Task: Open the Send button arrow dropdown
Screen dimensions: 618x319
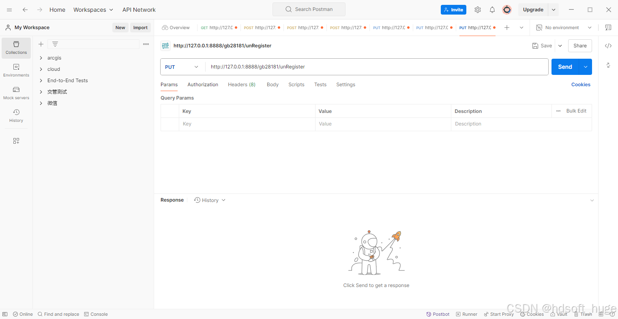Action: click(x=586, y=67)
